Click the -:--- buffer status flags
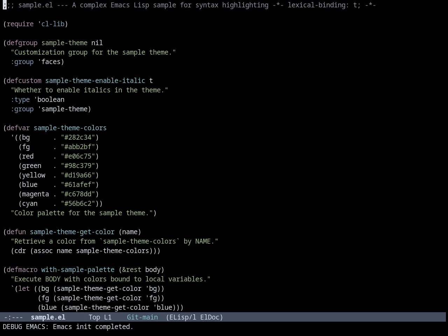448x336 pixels. (13, 317)
